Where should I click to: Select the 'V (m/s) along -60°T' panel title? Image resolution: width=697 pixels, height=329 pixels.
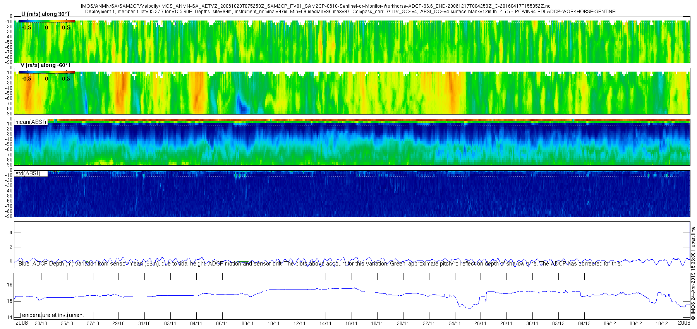point(45,65)
